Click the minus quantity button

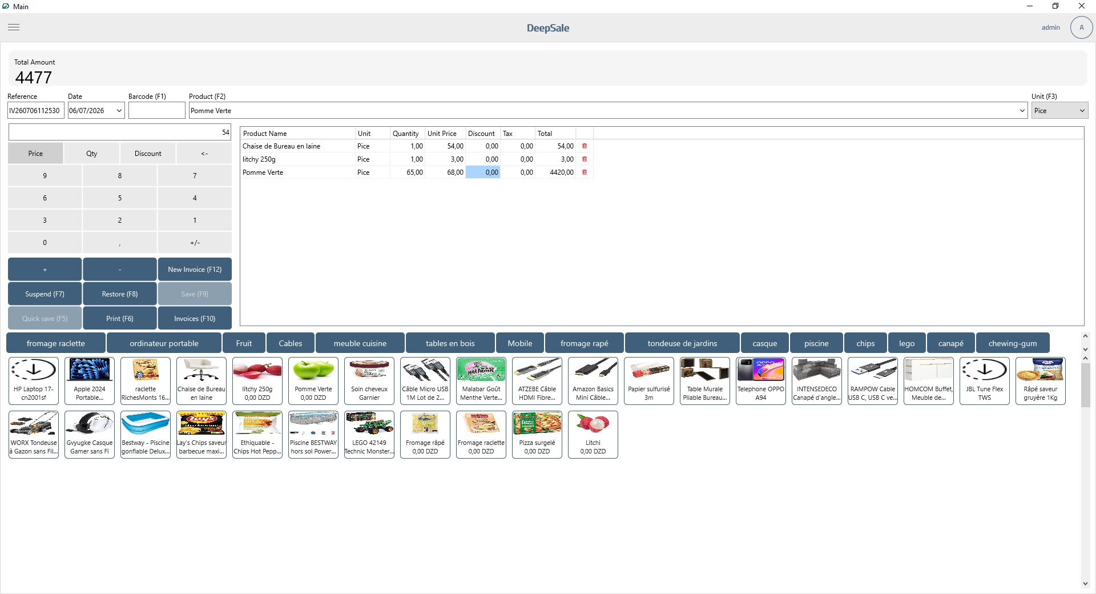point(120,270)
